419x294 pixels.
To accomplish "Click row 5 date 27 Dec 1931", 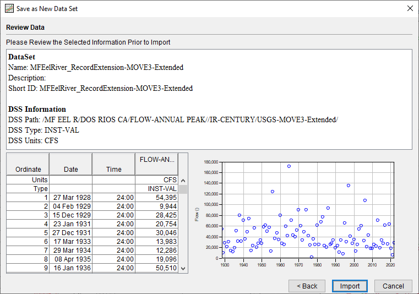I will coord(70,232).
